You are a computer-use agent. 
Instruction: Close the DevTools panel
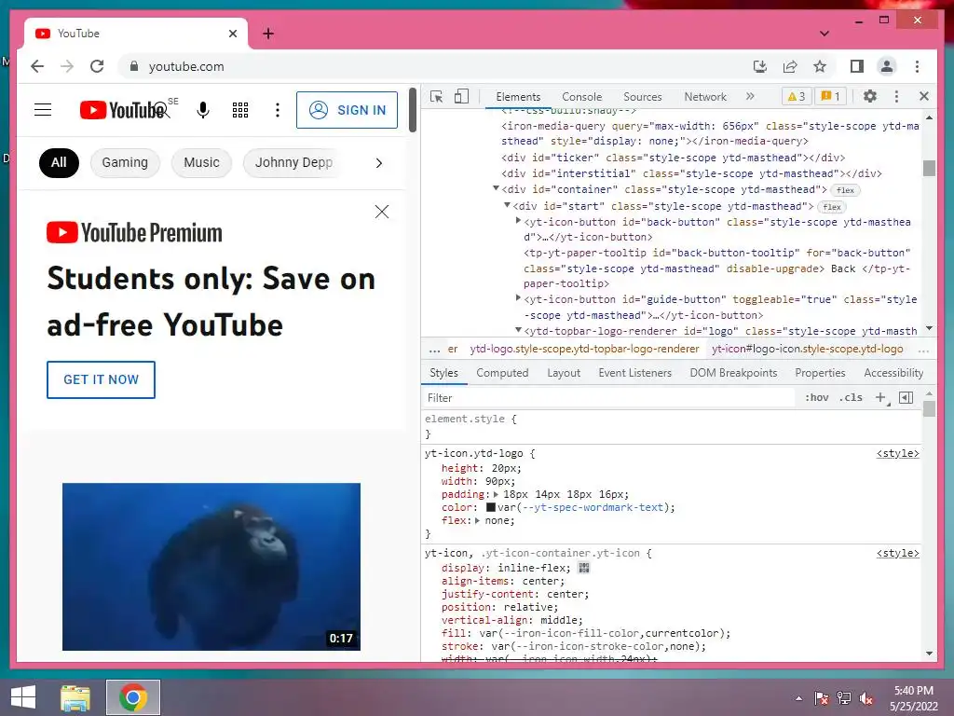(924, 96)
